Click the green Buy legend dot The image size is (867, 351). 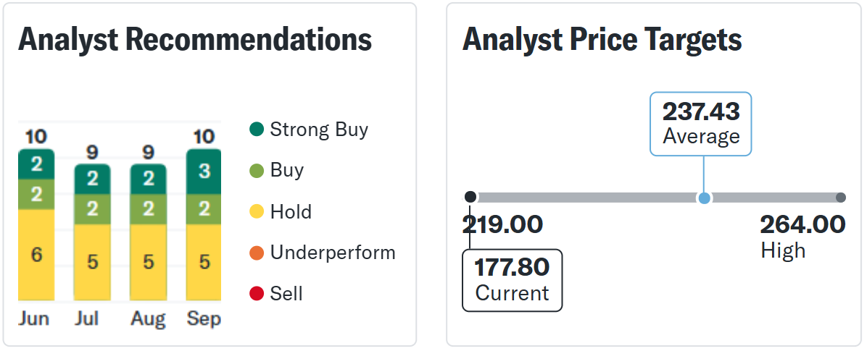pyautogui.click(x=257, y=172)
